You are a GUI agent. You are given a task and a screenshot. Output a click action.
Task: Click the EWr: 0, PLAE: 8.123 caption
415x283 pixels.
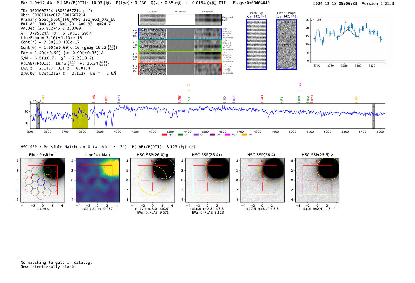(x=208, y=212)
